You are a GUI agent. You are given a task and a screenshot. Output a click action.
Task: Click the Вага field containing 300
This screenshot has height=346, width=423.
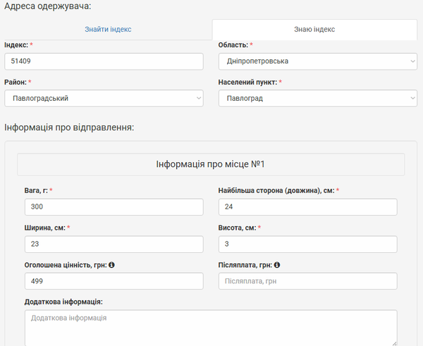click(x=113, y=207)
